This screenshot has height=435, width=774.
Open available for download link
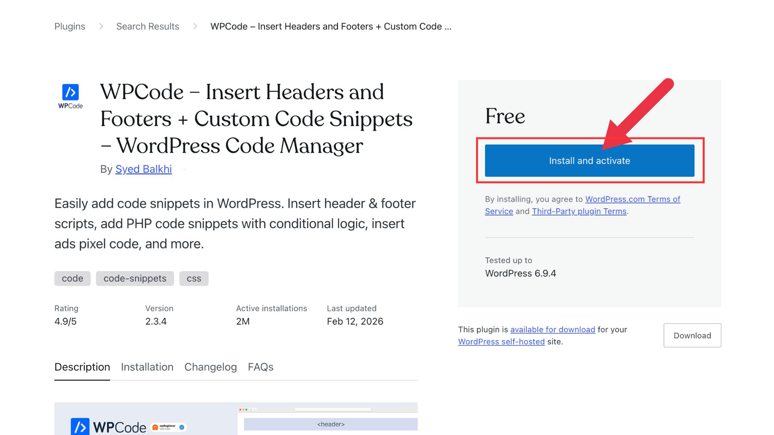553,329
